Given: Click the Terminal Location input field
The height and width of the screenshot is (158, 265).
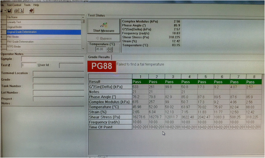Looking at the screenshot, I should (58, 73).
